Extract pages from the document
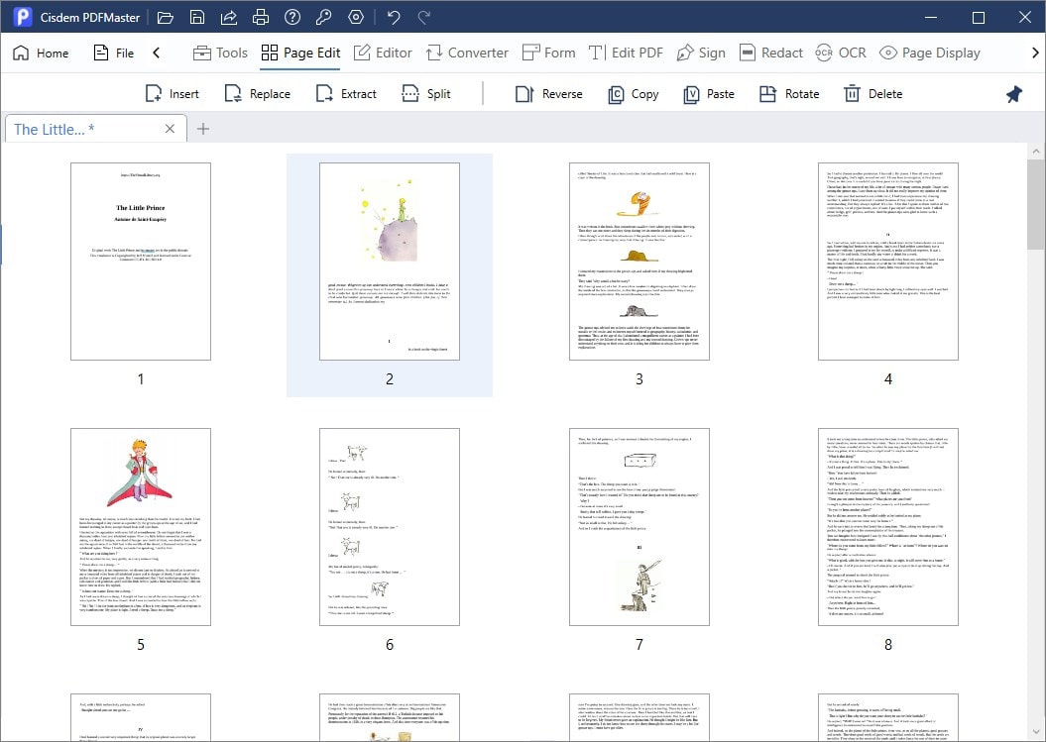The width and height of the screenshot is (1046, 742). pos(346,94)
